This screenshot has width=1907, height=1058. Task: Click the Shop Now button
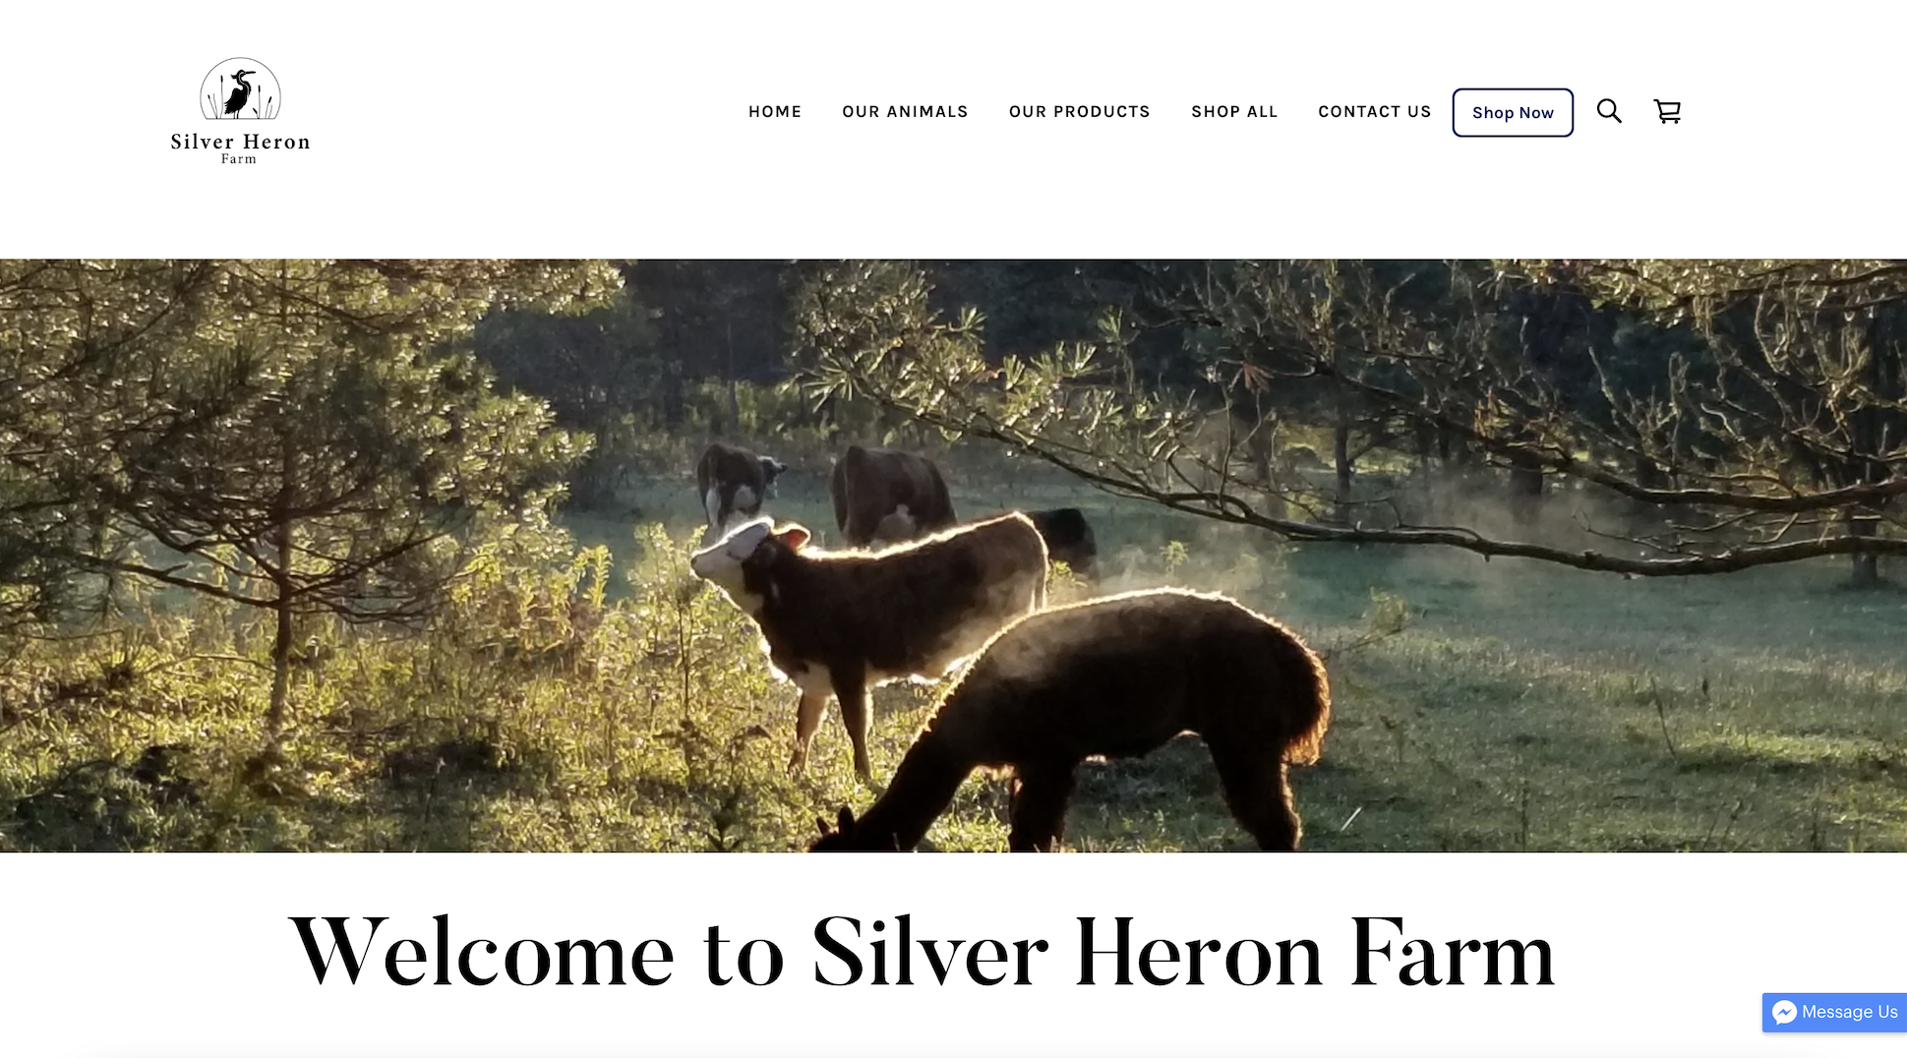(1513, 112)
